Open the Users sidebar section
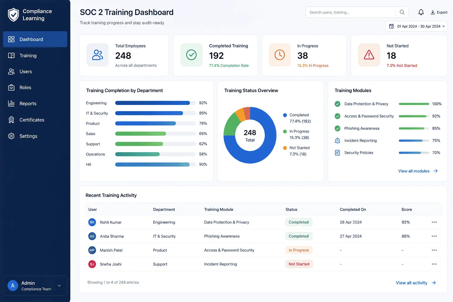The height and width of the screenshot is (302, 453). point(35,72)
